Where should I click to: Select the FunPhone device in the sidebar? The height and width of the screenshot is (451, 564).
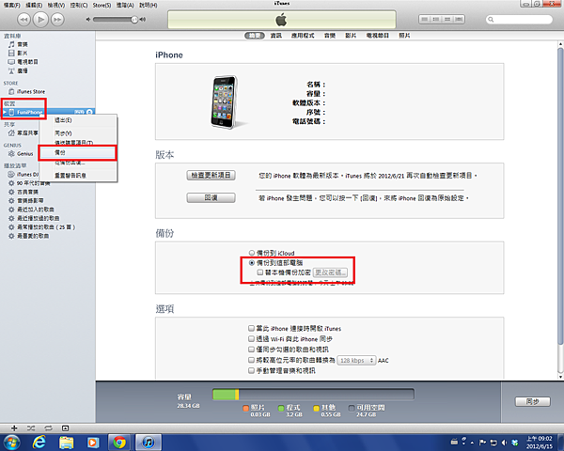30,112
